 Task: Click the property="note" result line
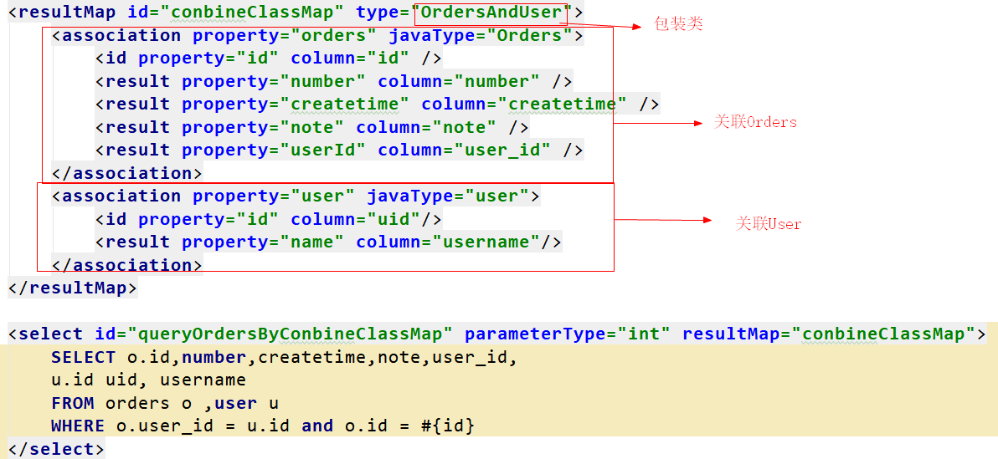coord(312,127)
